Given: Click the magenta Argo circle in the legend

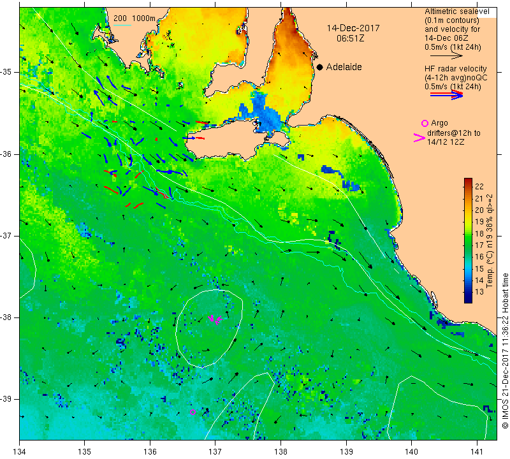Looking at the screenshot, I should [425, 123].
